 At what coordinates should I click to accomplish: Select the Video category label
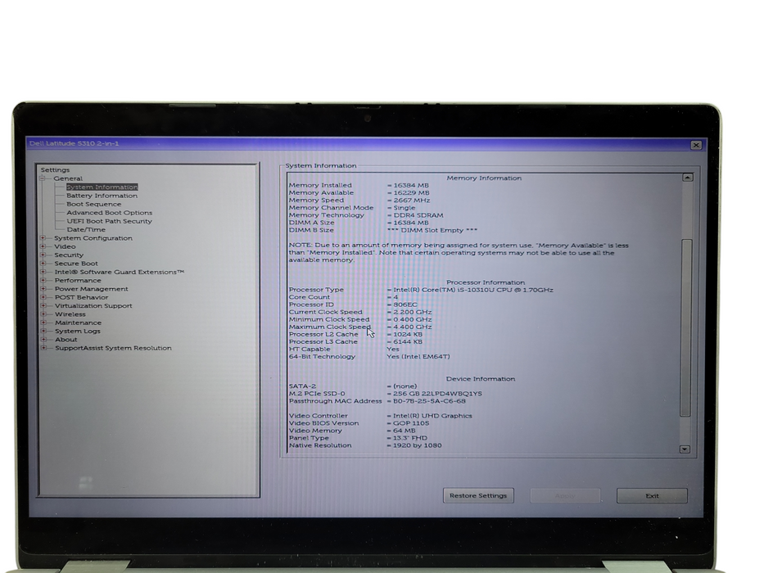click(65, 246)
